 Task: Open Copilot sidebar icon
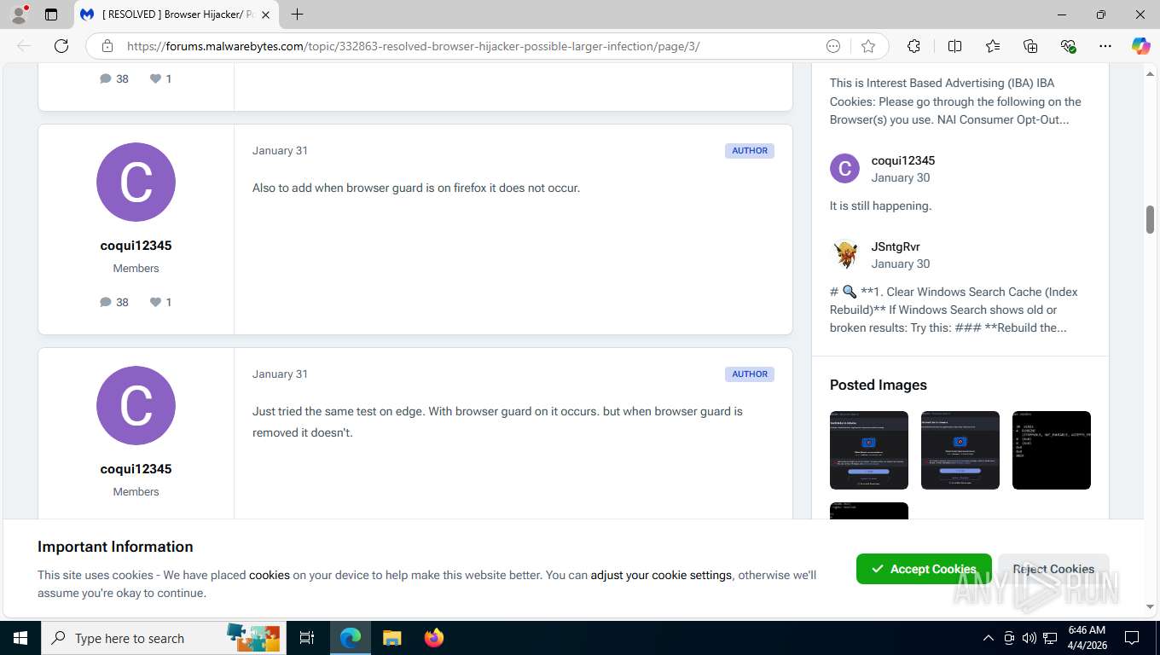(x=1140, y=46)
